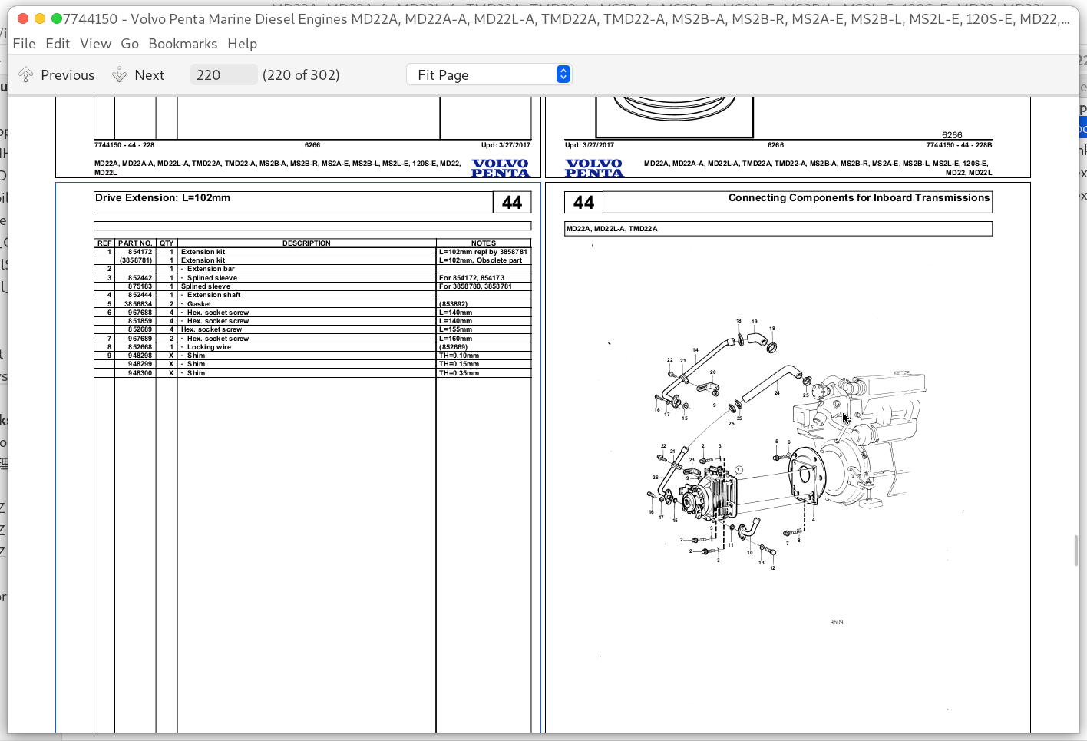Click the engine transmission exploded diagram
Viewport: 1087px width, 741px height.
coord(787,443)
